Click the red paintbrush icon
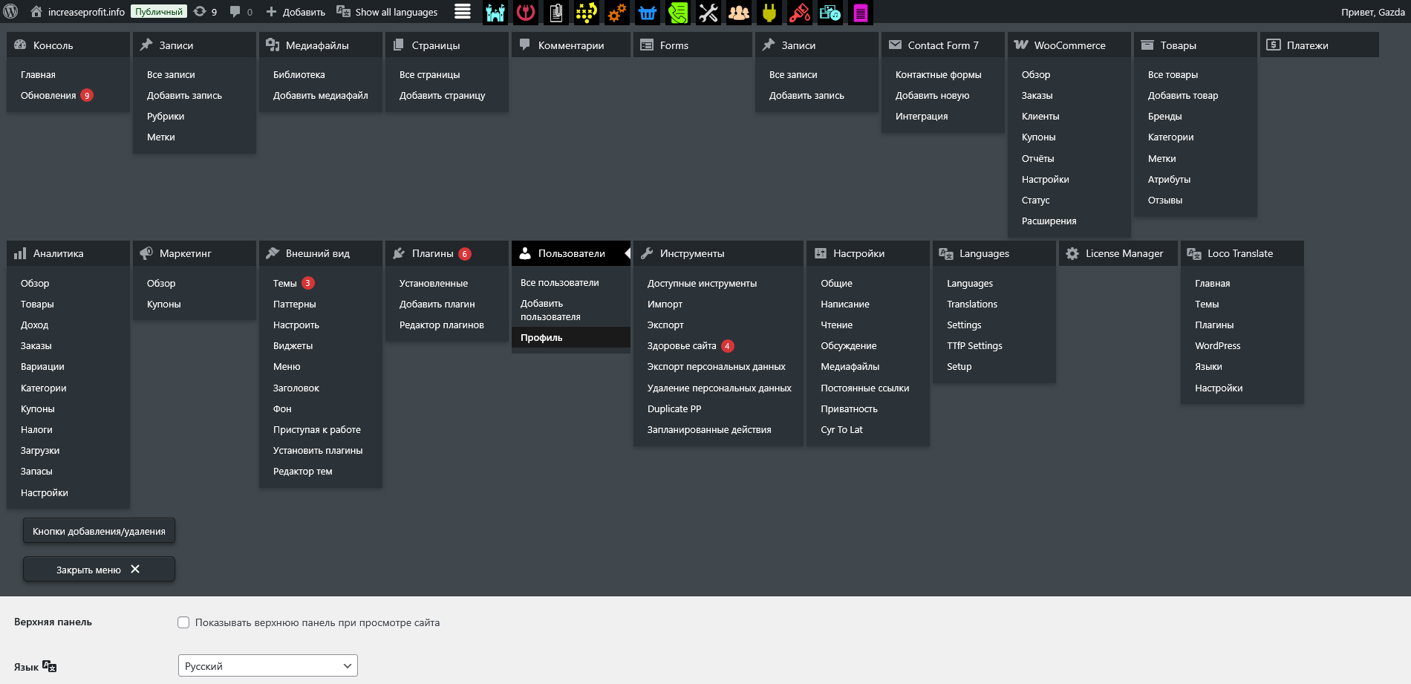 point(800,12)
